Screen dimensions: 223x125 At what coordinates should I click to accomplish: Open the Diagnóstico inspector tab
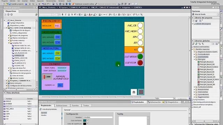click(x=172, y=102)
